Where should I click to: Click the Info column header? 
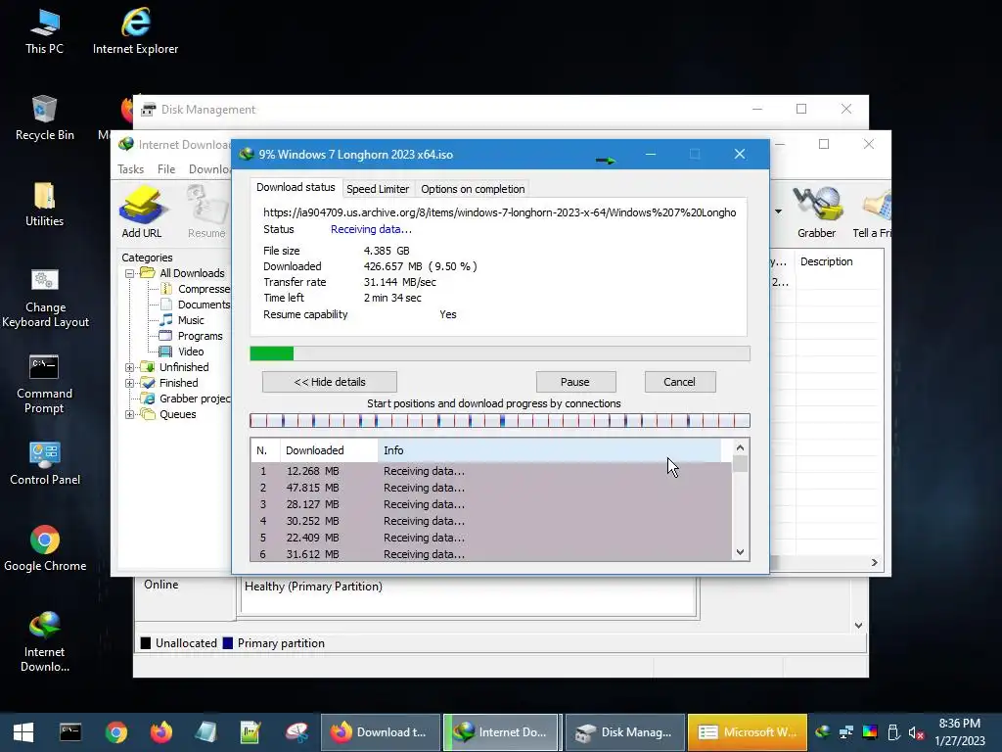550,450
